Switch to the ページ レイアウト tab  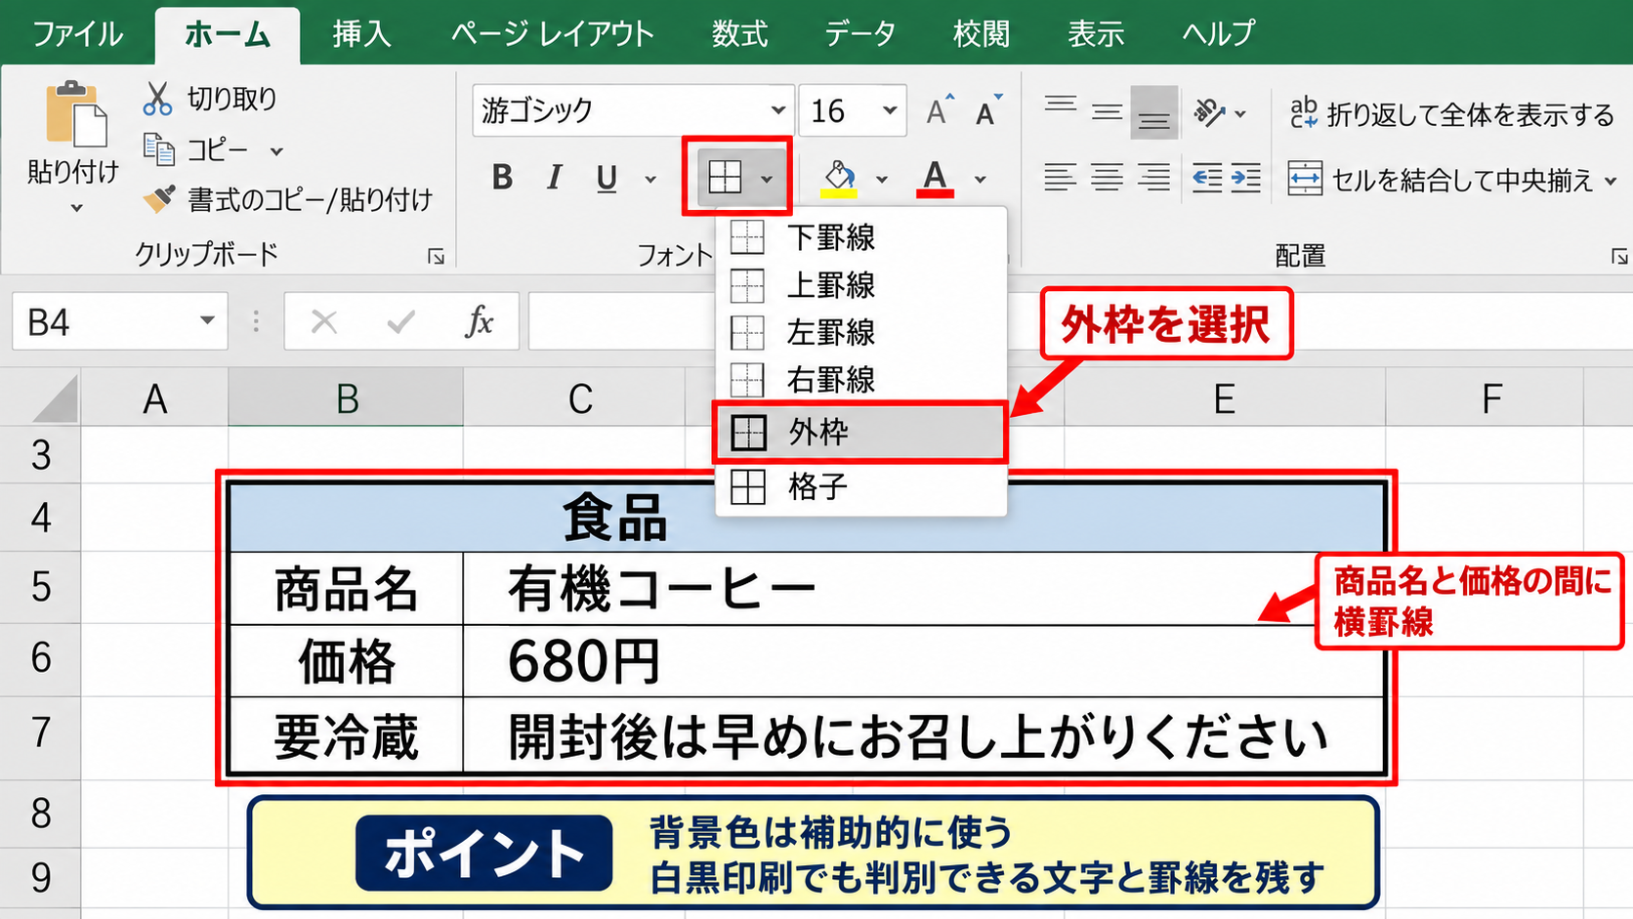coord(552,34)
